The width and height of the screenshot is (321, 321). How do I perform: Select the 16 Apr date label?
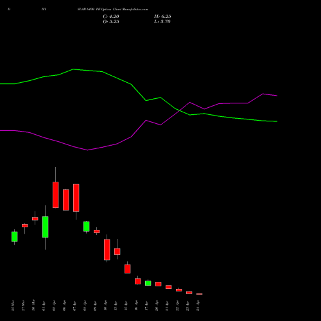point(136,306)
